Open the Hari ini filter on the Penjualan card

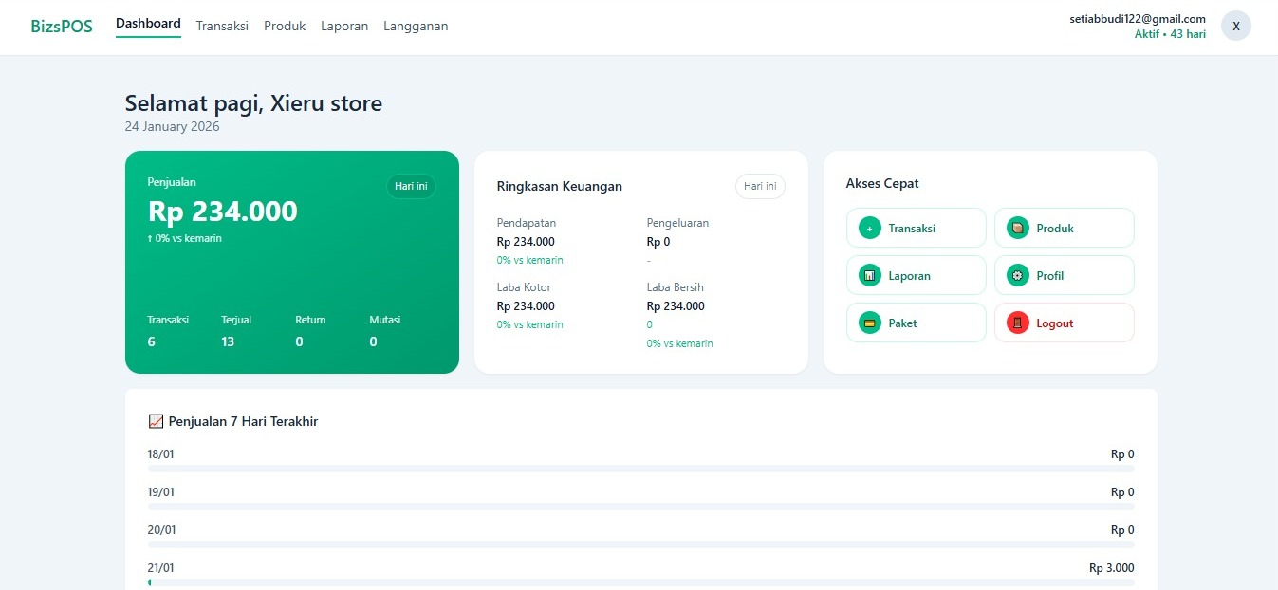pos(411,186)
